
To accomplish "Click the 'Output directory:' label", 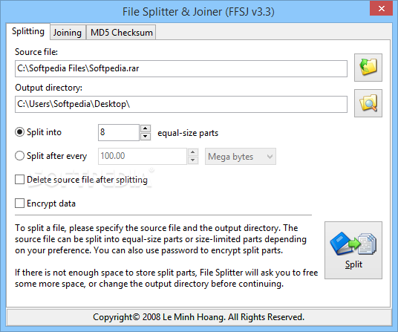I will [48, 88].
